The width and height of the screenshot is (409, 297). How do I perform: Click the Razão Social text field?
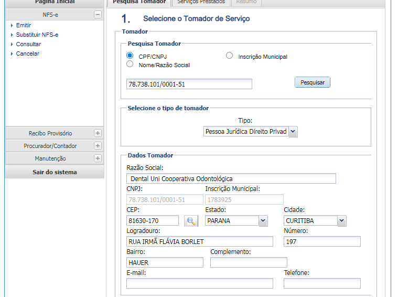[231, 178]
